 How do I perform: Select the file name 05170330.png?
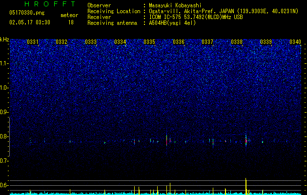point(27,13)
